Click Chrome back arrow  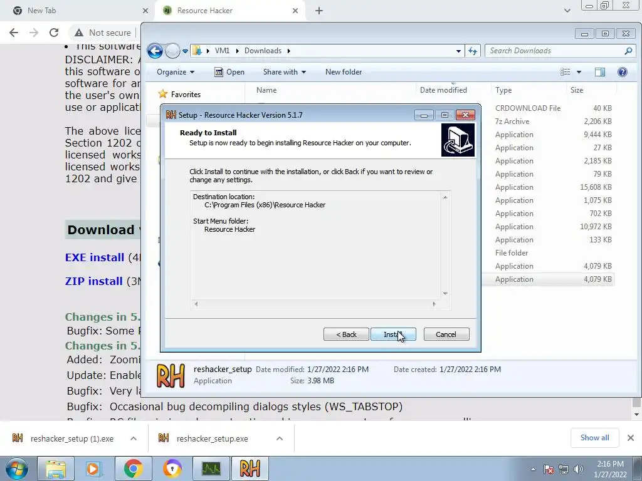click(x=14, y=33)
